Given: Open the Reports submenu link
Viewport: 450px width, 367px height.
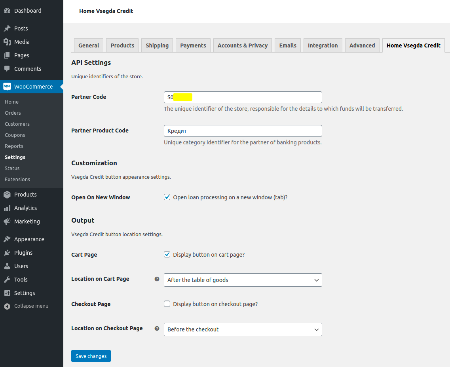Looking at the screenshot, I should pyautogui.click(x=14, y=146).
